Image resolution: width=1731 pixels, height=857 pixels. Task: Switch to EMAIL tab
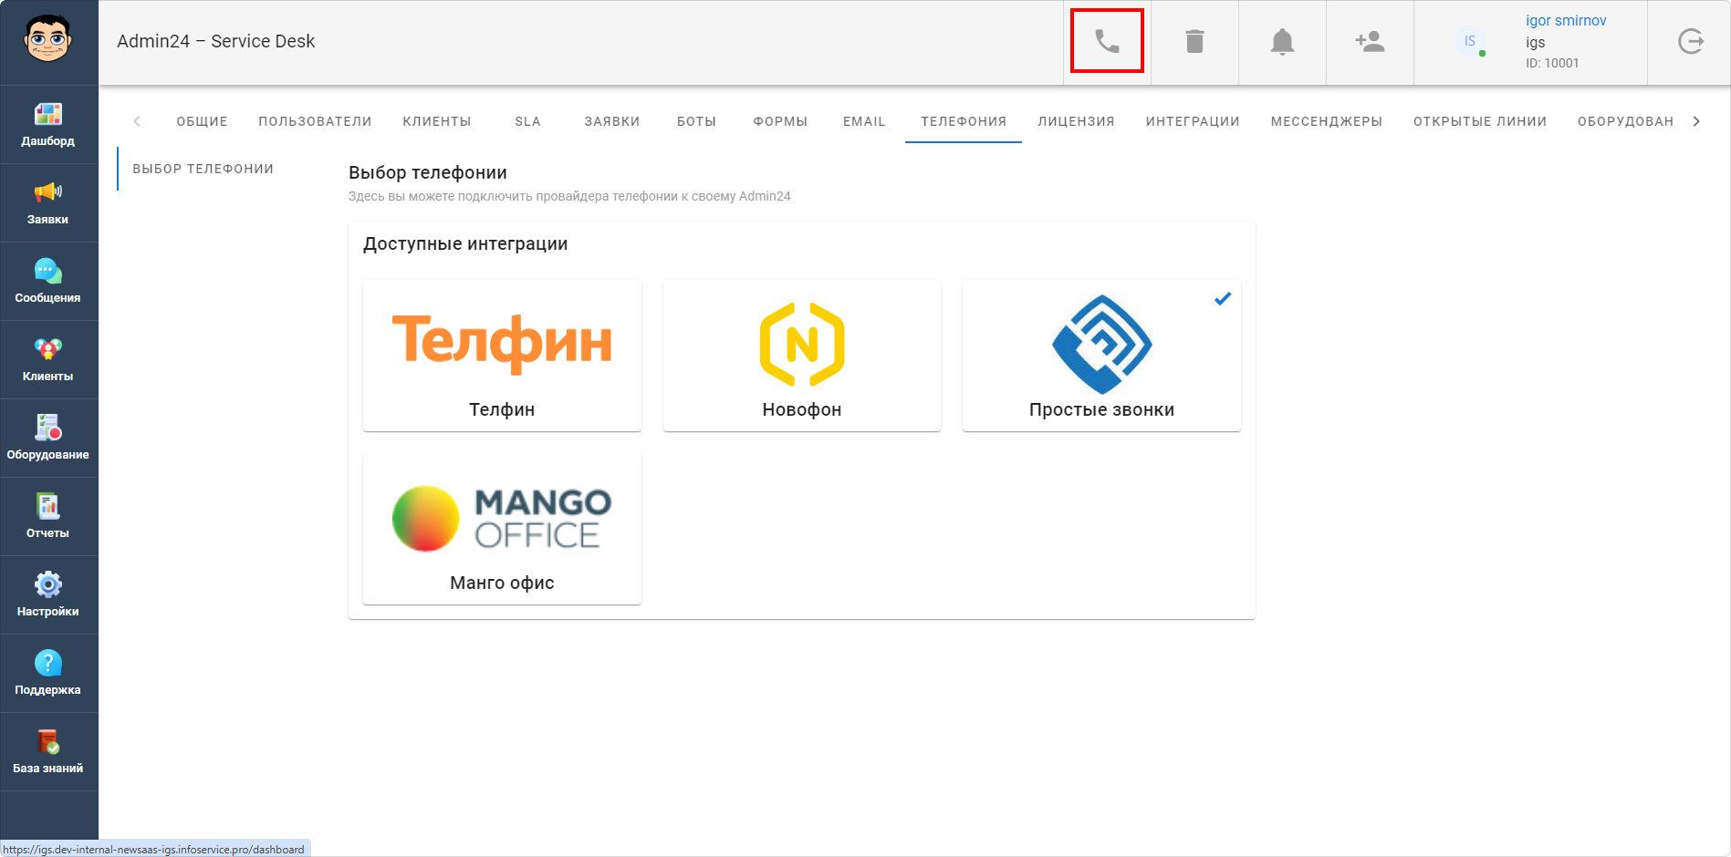click(x=864, y=121)
